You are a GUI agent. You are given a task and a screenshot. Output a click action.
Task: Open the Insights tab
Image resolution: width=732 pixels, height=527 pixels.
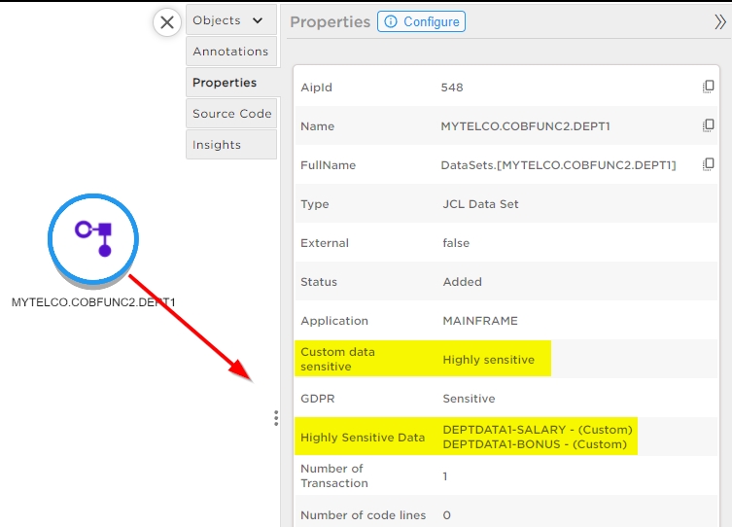click(217, 145)
